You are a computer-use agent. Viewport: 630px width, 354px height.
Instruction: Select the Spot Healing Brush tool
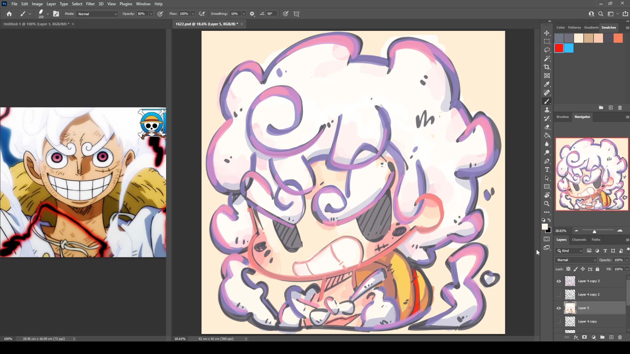(547, 93)
